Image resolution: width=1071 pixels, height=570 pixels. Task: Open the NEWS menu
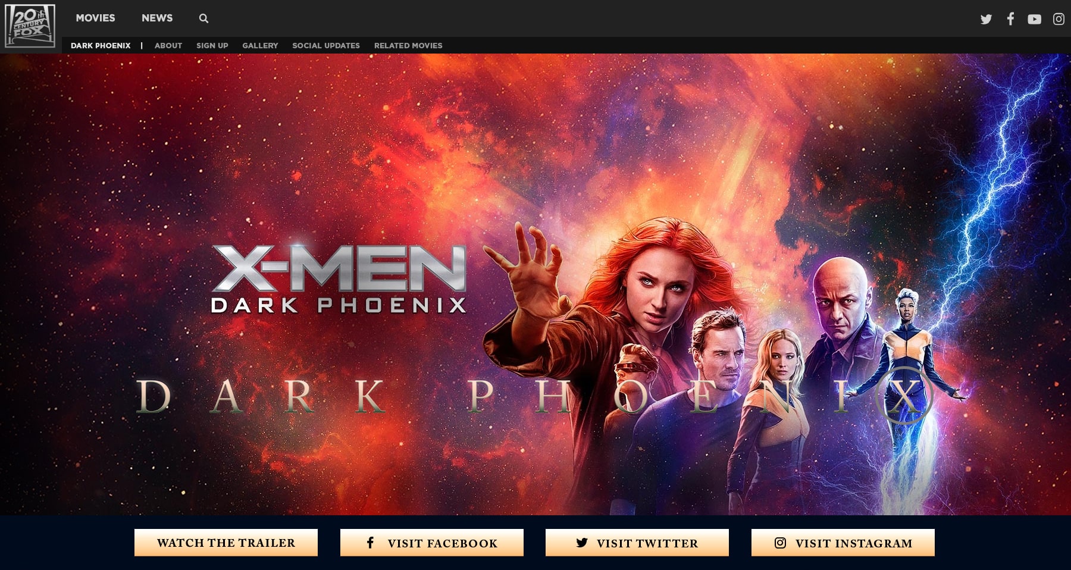pos(156,18)
